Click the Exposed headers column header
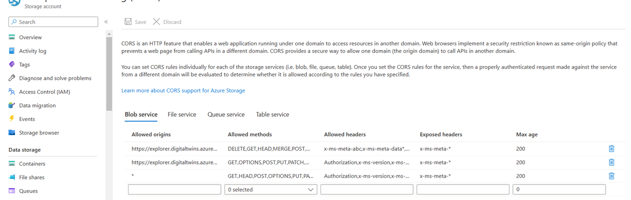The image size is (631, 200). tap(441, 134)
